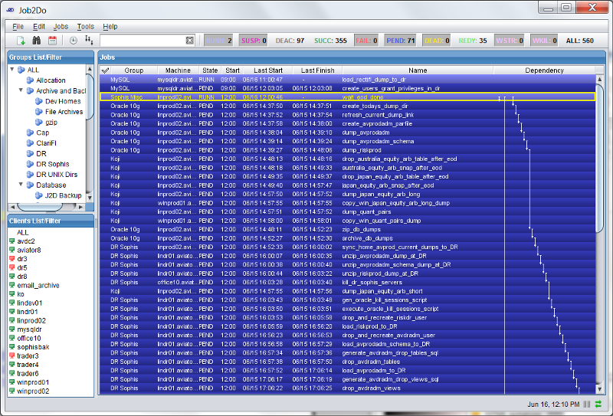This screenshot has height=416, width=613.
Task: Click the Dependency column header
Action: [x=544, y=70]
